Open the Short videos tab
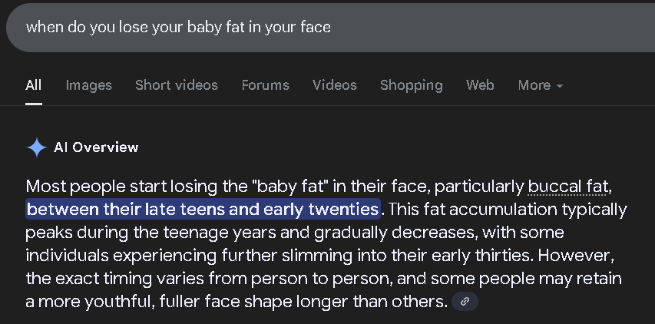This screenshot has width=655, height=324. point(177,85)
